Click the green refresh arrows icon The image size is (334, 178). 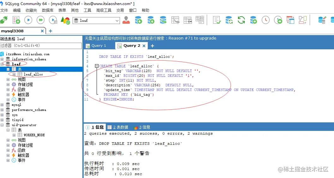pos(241,20)
